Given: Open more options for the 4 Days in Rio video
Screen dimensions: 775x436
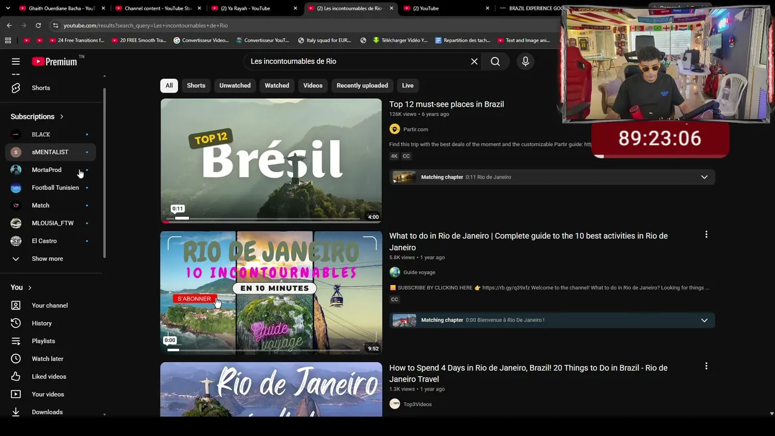Looking at the screenshot, I should [x=706, y=366].
